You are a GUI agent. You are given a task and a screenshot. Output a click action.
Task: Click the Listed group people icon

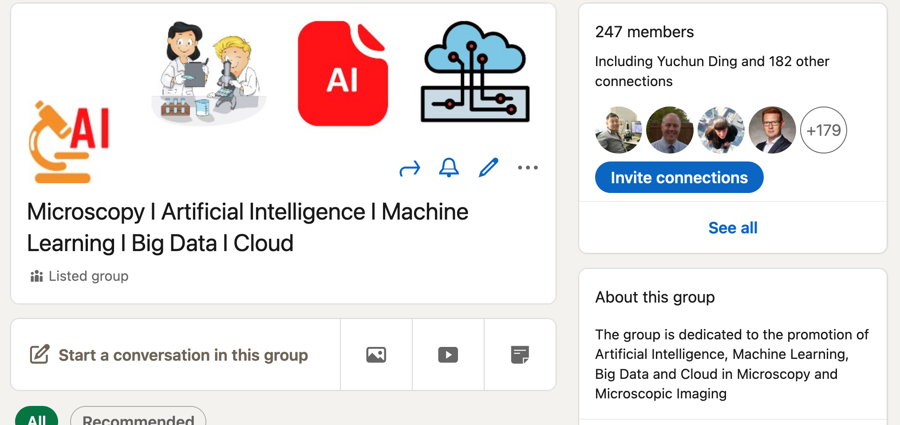point(36,276)
